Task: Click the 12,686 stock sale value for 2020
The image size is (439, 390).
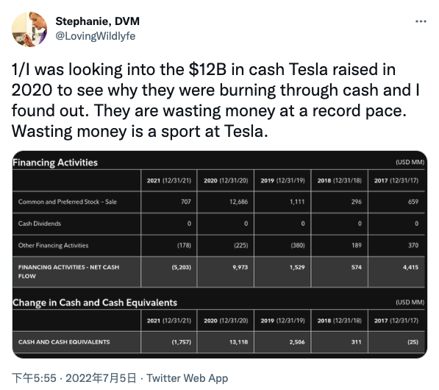Action: click(238, 202)
